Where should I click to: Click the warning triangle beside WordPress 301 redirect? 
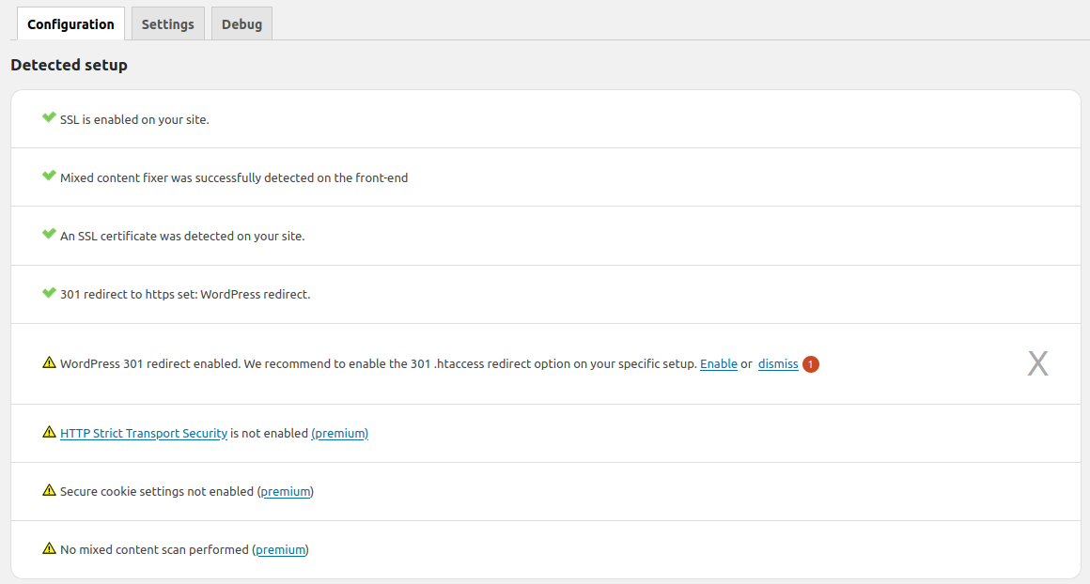coord(50,361)
